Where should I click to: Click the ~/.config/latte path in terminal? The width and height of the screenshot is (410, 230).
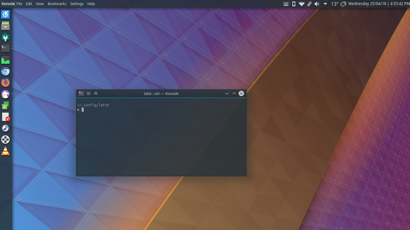click(x=93, y=105)
